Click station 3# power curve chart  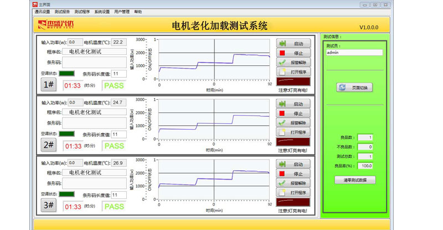coord(214,180)
